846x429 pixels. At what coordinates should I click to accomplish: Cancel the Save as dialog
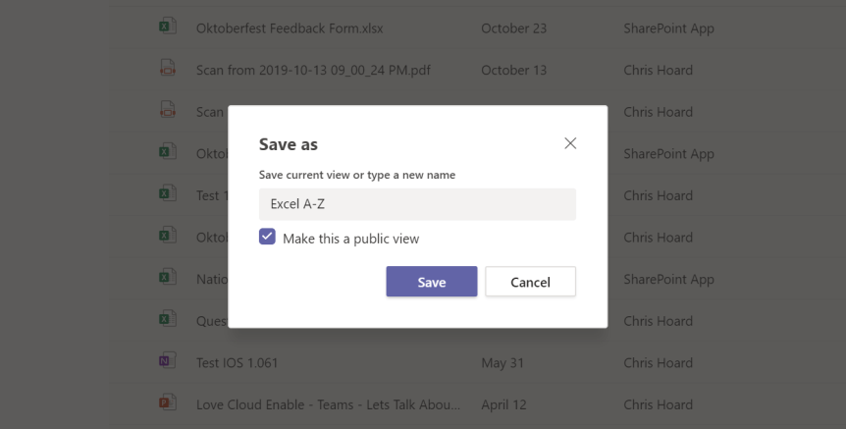click(x=530, y=282)
